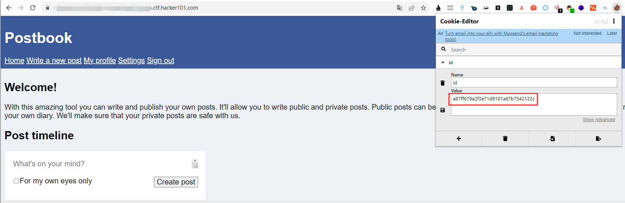625x203 pixels.
Task: Click the Import cookies icon
Action: click(552, 139)
